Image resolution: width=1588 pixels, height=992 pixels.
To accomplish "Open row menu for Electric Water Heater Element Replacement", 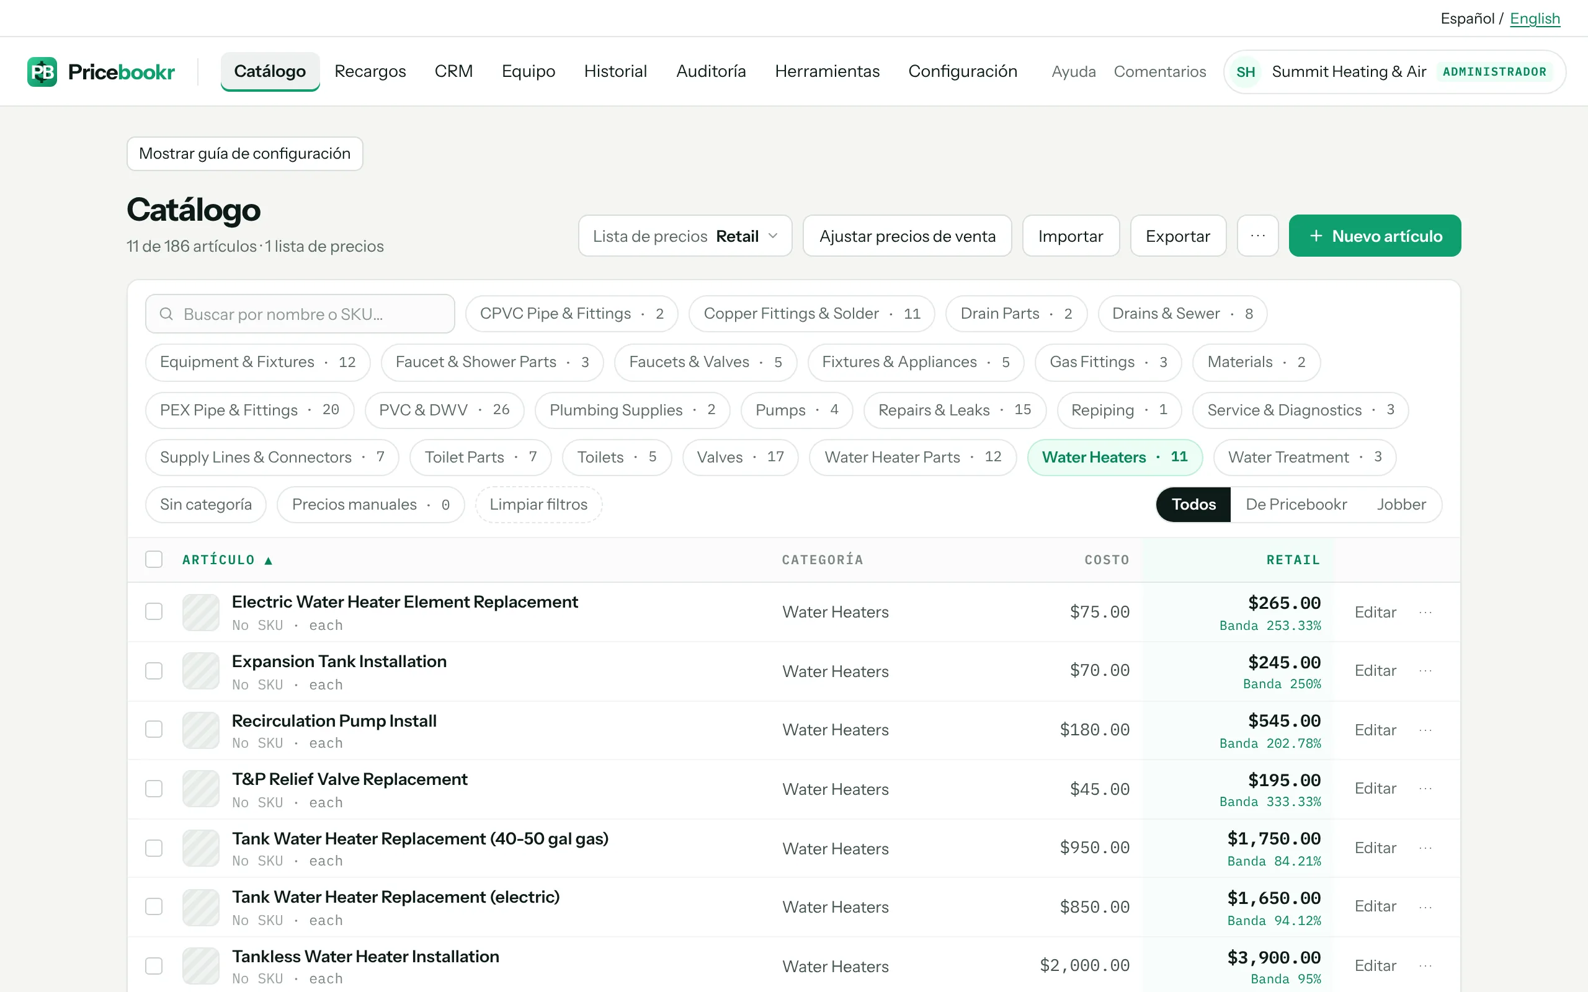I will click(1425, 612).
